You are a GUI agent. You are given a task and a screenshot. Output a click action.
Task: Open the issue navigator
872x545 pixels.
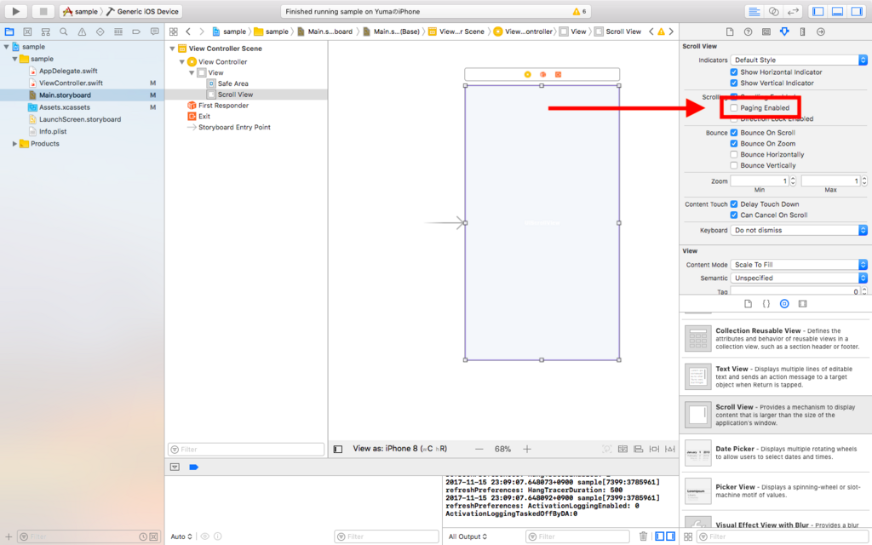(82, 32)
